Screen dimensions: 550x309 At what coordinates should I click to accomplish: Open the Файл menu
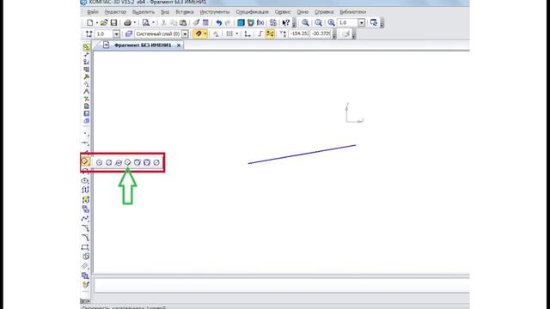click(93, 12)
